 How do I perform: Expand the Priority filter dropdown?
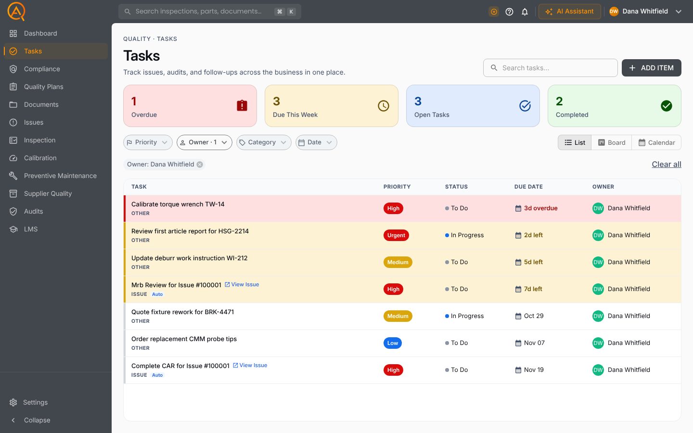[x=148, y=142]
